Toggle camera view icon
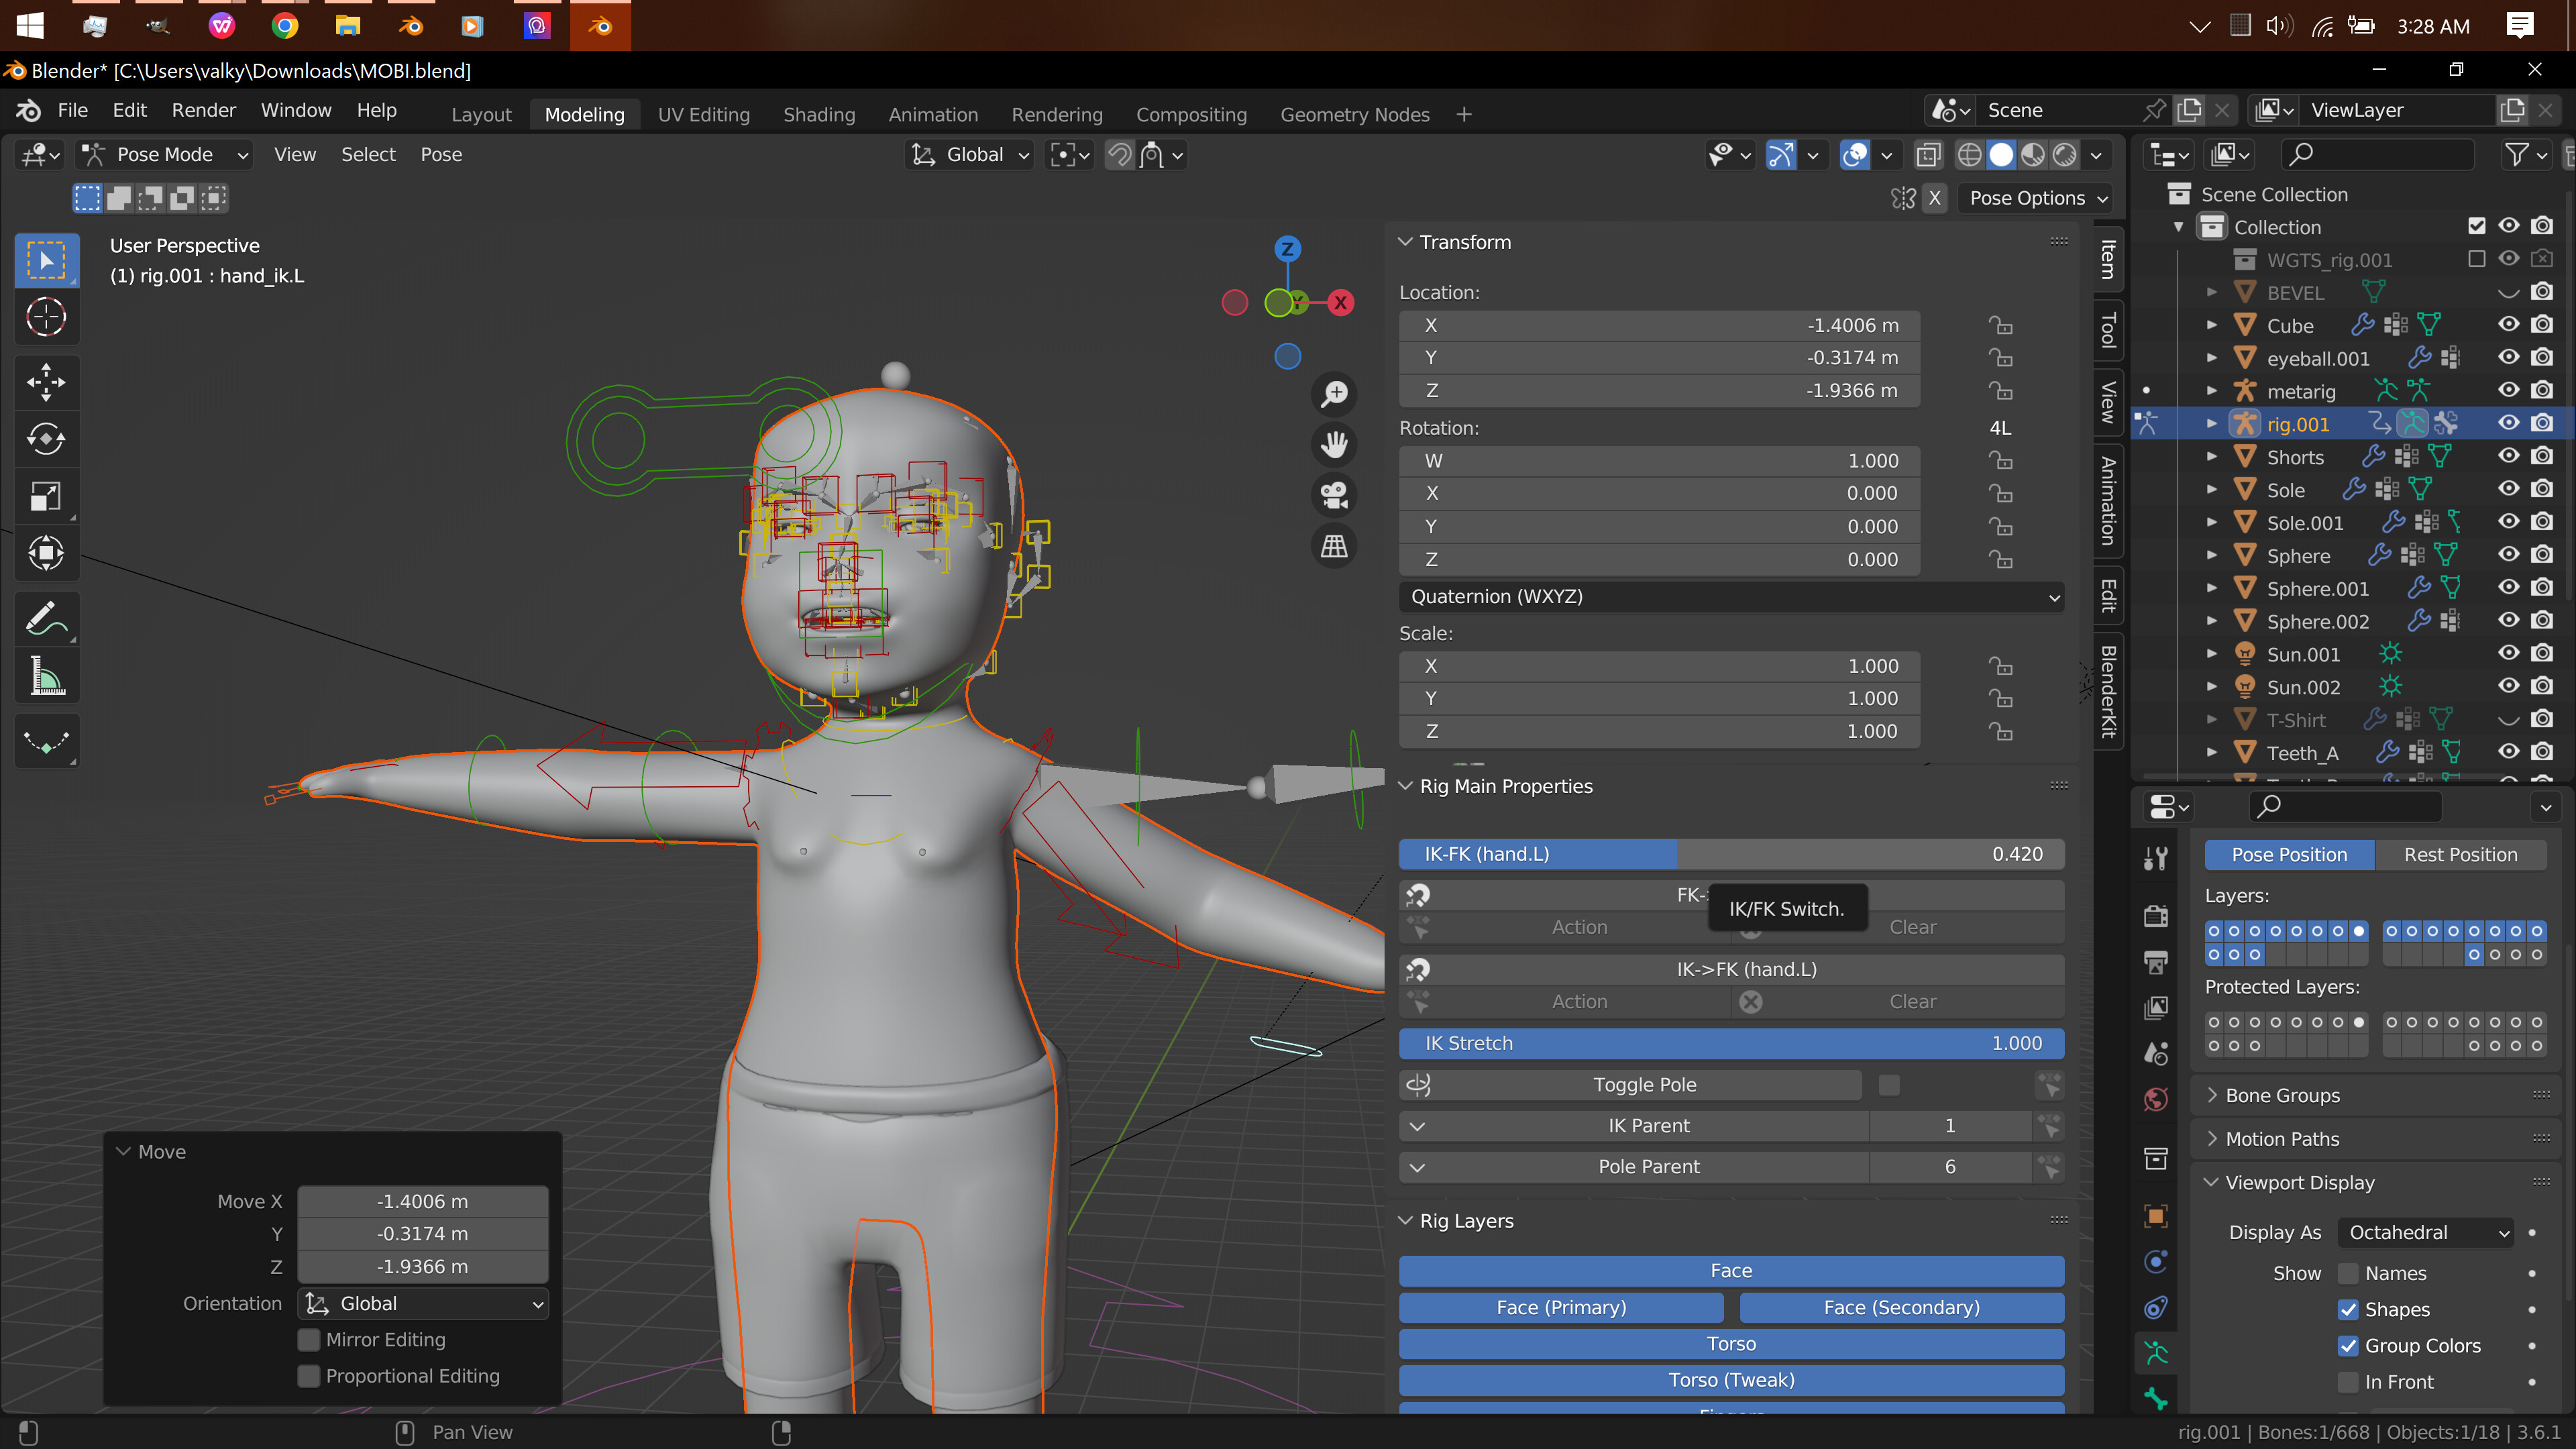Screen dimensions: 2576x1449 [x=1334, y=495]
